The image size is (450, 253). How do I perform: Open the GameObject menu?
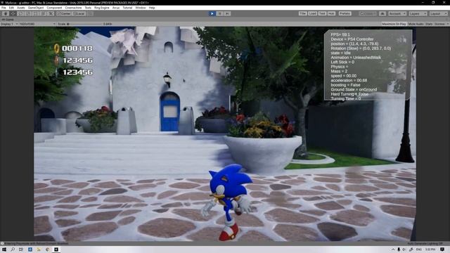(36, 8)
